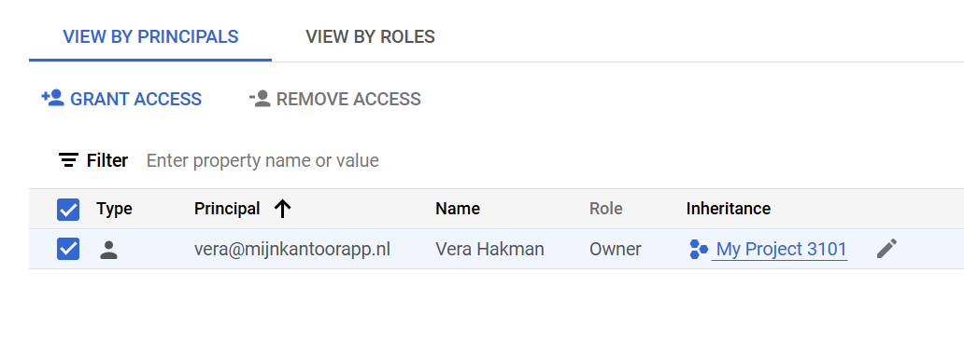Select the Owner role cell for Vera Hakman
The width and height of the screenshot is (964, 355).
pyautogui.click(x=616, y=250)
